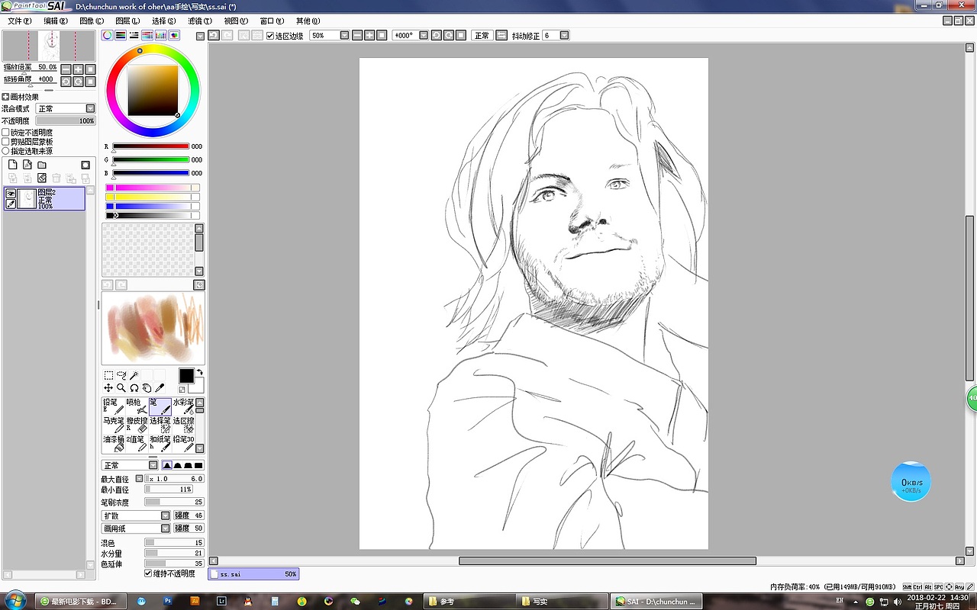Open the 画用纸 texture dropdown

pos(166,528)
